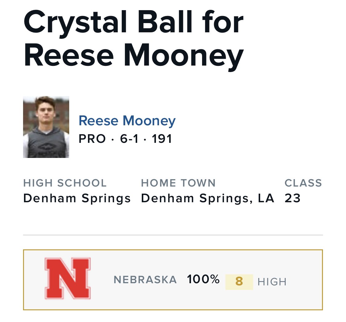Click the CLASS label
The width and height of the screenshot is (346, 322).
303,183
